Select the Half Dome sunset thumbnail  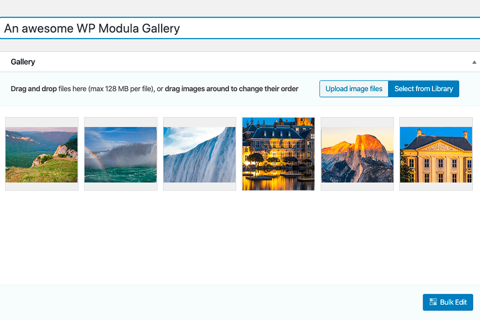pos(357,153)
